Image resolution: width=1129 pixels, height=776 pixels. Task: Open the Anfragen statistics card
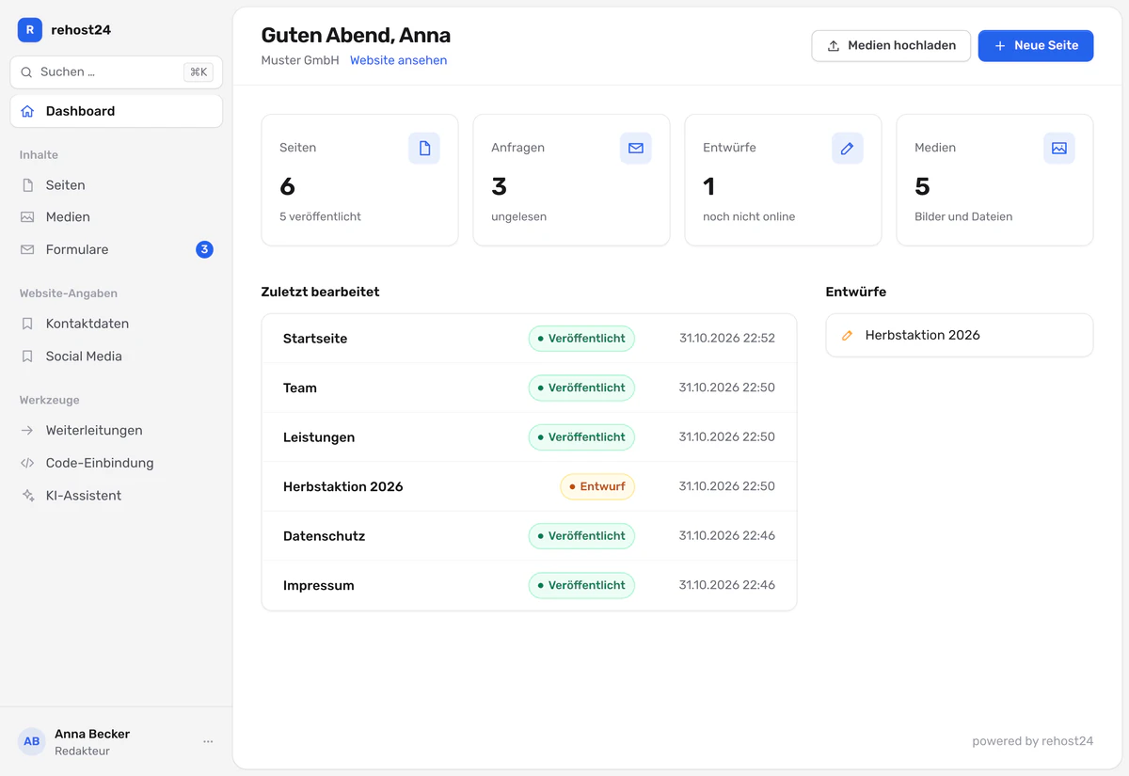pyautogui.click(x=571, y=181)
